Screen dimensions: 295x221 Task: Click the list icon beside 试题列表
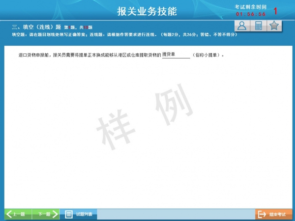[x=69, y=214]
